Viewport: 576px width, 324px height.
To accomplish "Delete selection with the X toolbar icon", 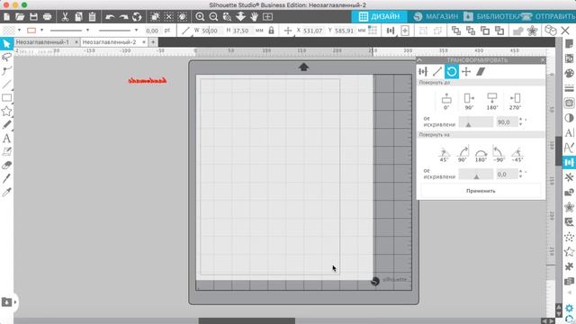I will [x=565, y=31].
